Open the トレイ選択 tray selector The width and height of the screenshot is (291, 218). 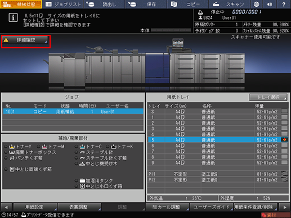click(x=268, y=97)
